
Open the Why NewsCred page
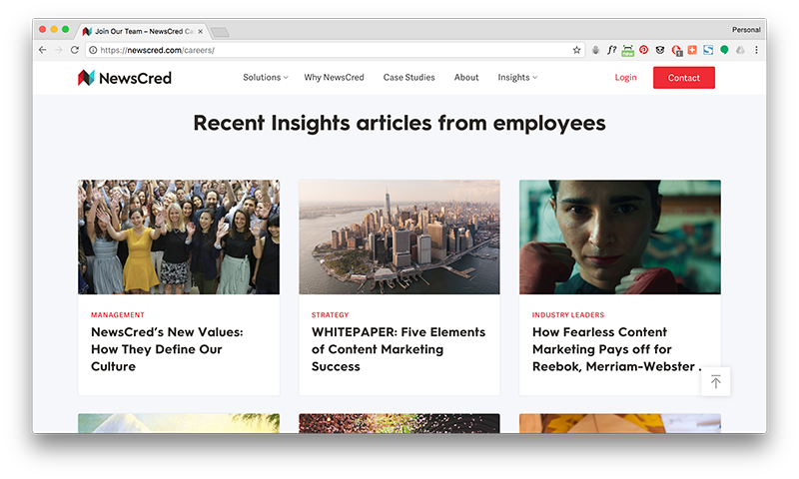click(x=334, y=78)
